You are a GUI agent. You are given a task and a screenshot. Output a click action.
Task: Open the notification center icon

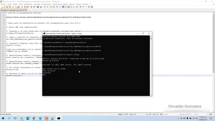click(211, 118)
